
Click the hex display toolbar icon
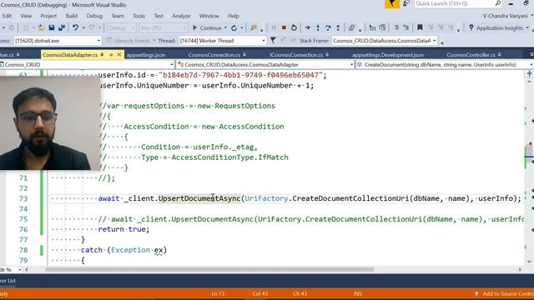pyautogui.click(x=352, y=27)
